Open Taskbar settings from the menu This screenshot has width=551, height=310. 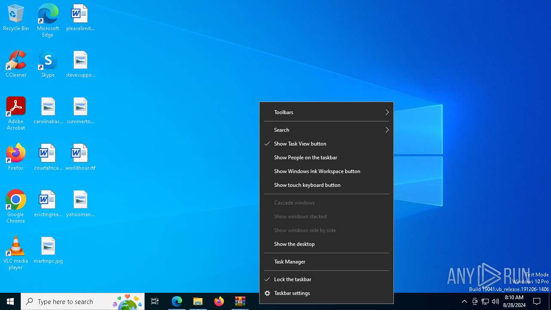tap(326, 293)
